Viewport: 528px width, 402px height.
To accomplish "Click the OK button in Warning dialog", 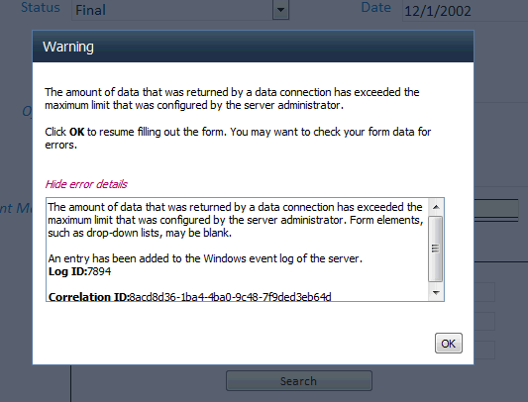I will (x=448, y=343).
